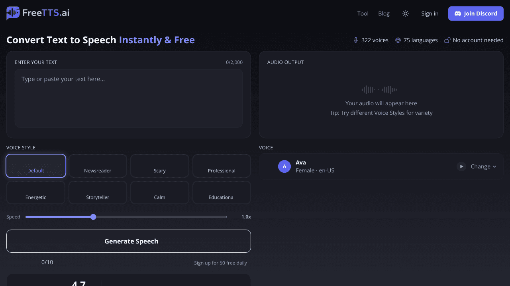Screen dimensions: 510x286
Task: Select the Storyteller voice style
Action: 98,192
